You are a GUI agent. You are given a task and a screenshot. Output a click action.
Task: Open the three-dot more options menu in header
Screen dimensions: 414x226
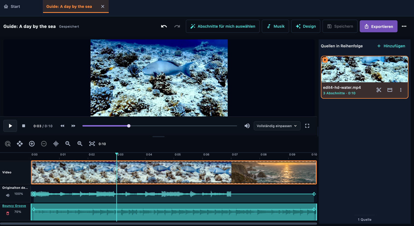pos(404,26)
